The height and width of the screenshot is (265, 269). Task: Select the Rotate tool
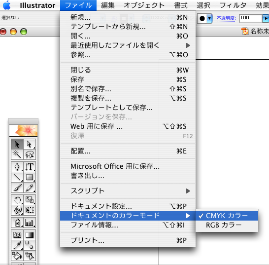pyautogui.click(x=17, y=200)
